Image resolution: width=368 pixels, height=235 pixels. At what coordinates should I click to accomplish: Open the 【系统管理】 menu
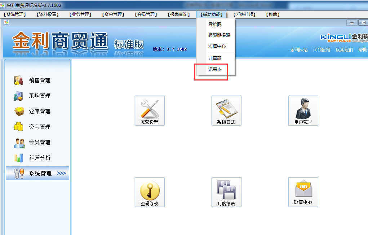14,14
